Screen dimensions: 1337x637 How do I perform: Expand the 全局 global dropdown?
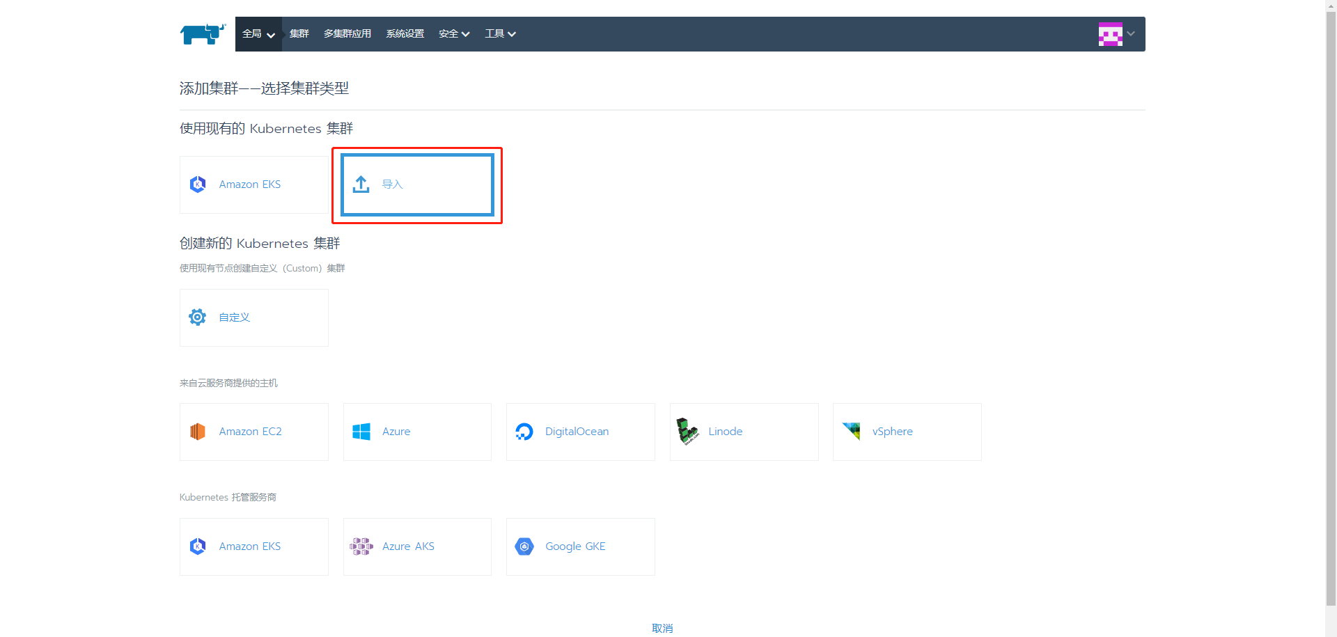(x=258, y=34)
